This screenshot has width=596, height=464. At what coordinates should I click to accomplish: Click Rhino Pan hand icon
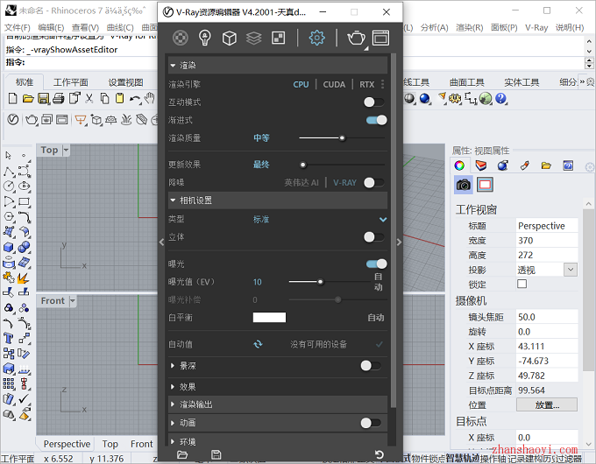click(x=150, y=98)
